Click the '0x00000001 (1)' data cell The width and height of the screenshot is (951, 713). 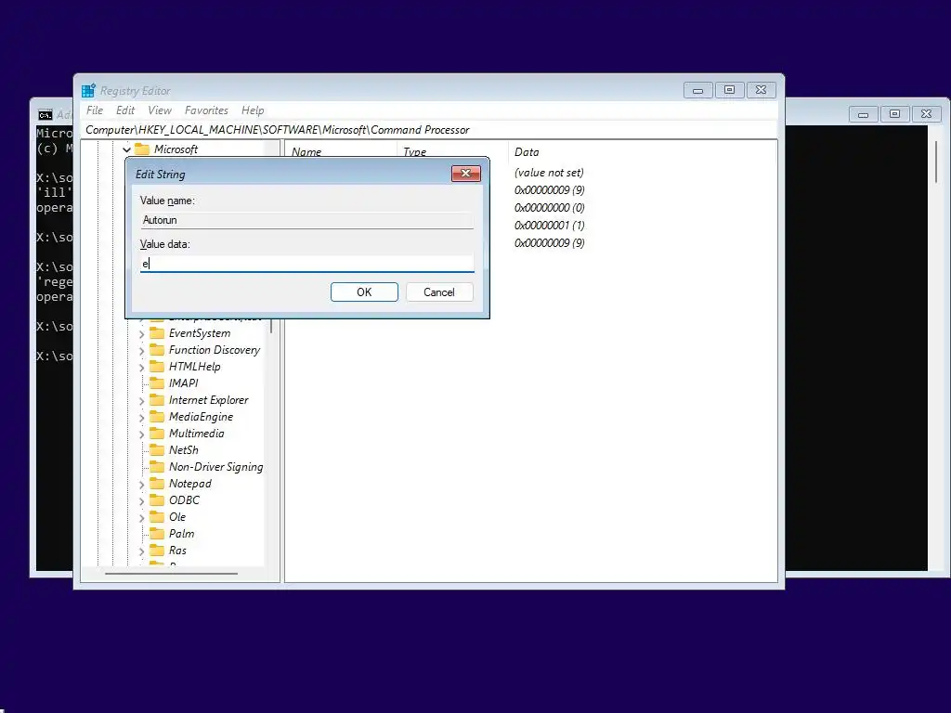[x=550, y=226]
